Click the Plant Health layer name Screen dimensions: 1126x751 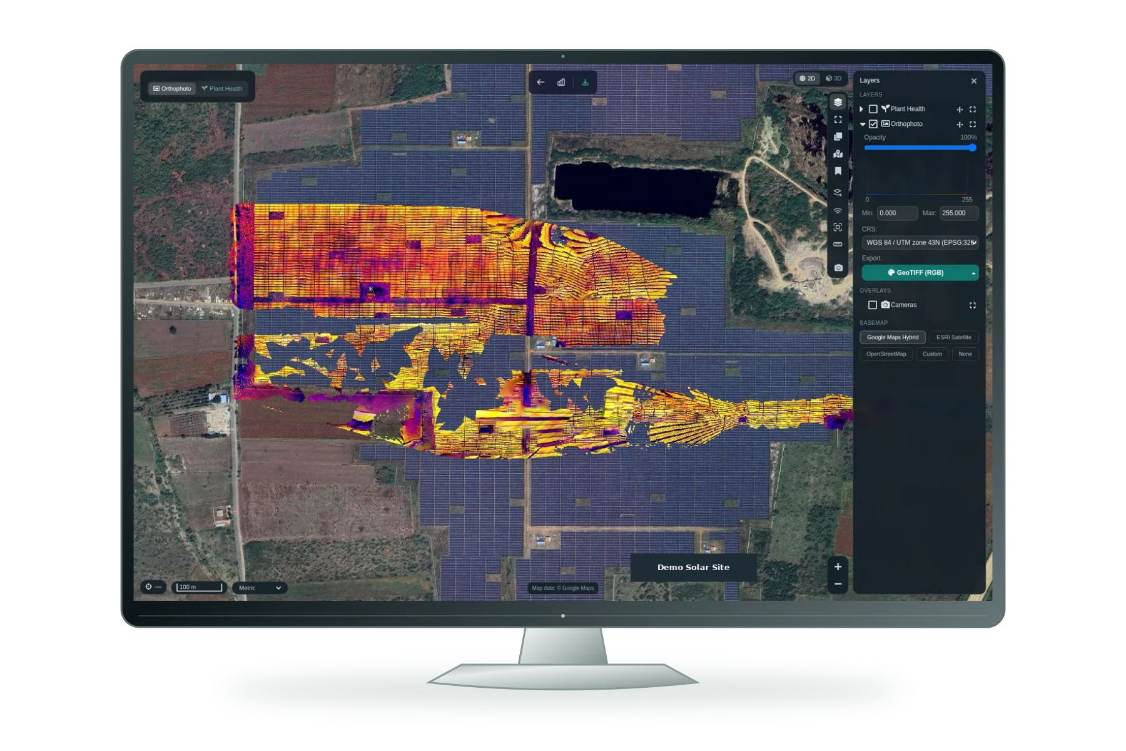click(x=908, y=109)
